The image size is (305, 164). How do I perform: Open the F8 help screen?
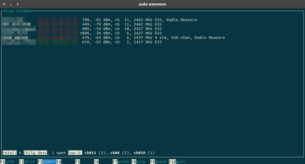click(x=139, y=162)
